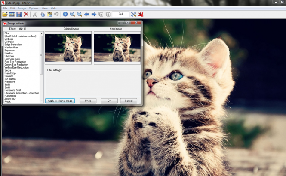
Task: Select the Solarize effect
Action: click(9, 76)
